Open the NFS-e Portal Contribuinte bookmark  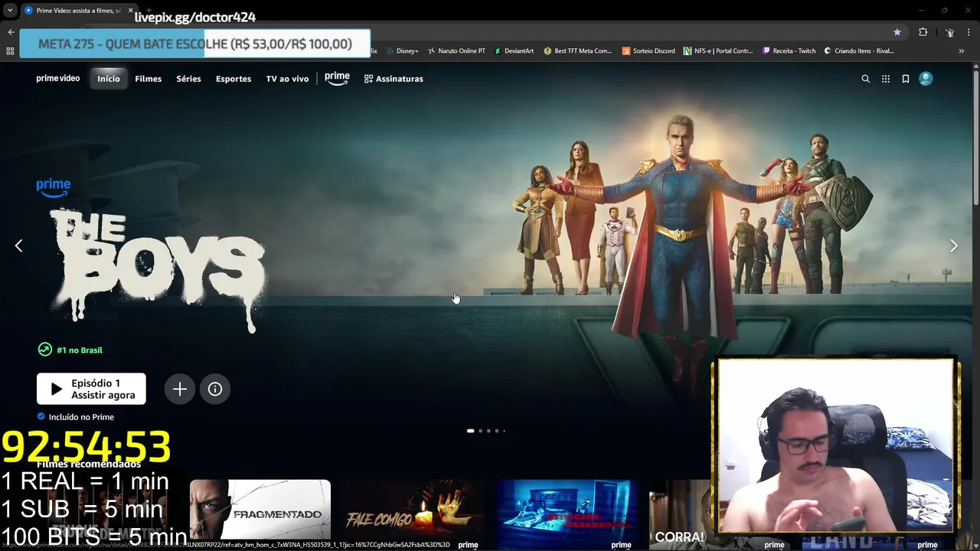719,51
